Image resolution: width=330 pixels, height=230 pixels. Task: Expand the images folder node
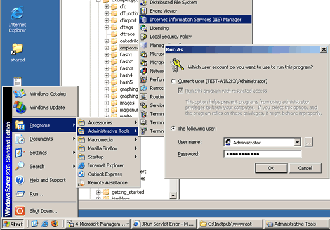click(107, 103)
